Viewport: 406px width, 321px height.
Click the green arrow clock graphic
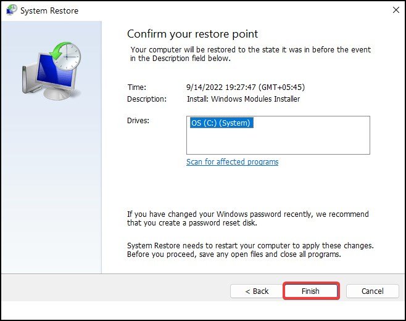point(65,55)
